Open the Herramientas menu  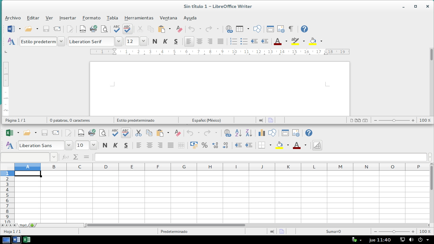[139, 18]
